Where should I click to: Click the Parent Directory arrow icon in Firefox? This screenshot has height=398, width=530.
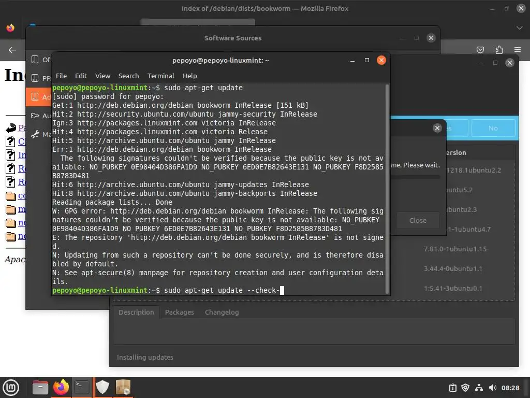tap(11, 127)
